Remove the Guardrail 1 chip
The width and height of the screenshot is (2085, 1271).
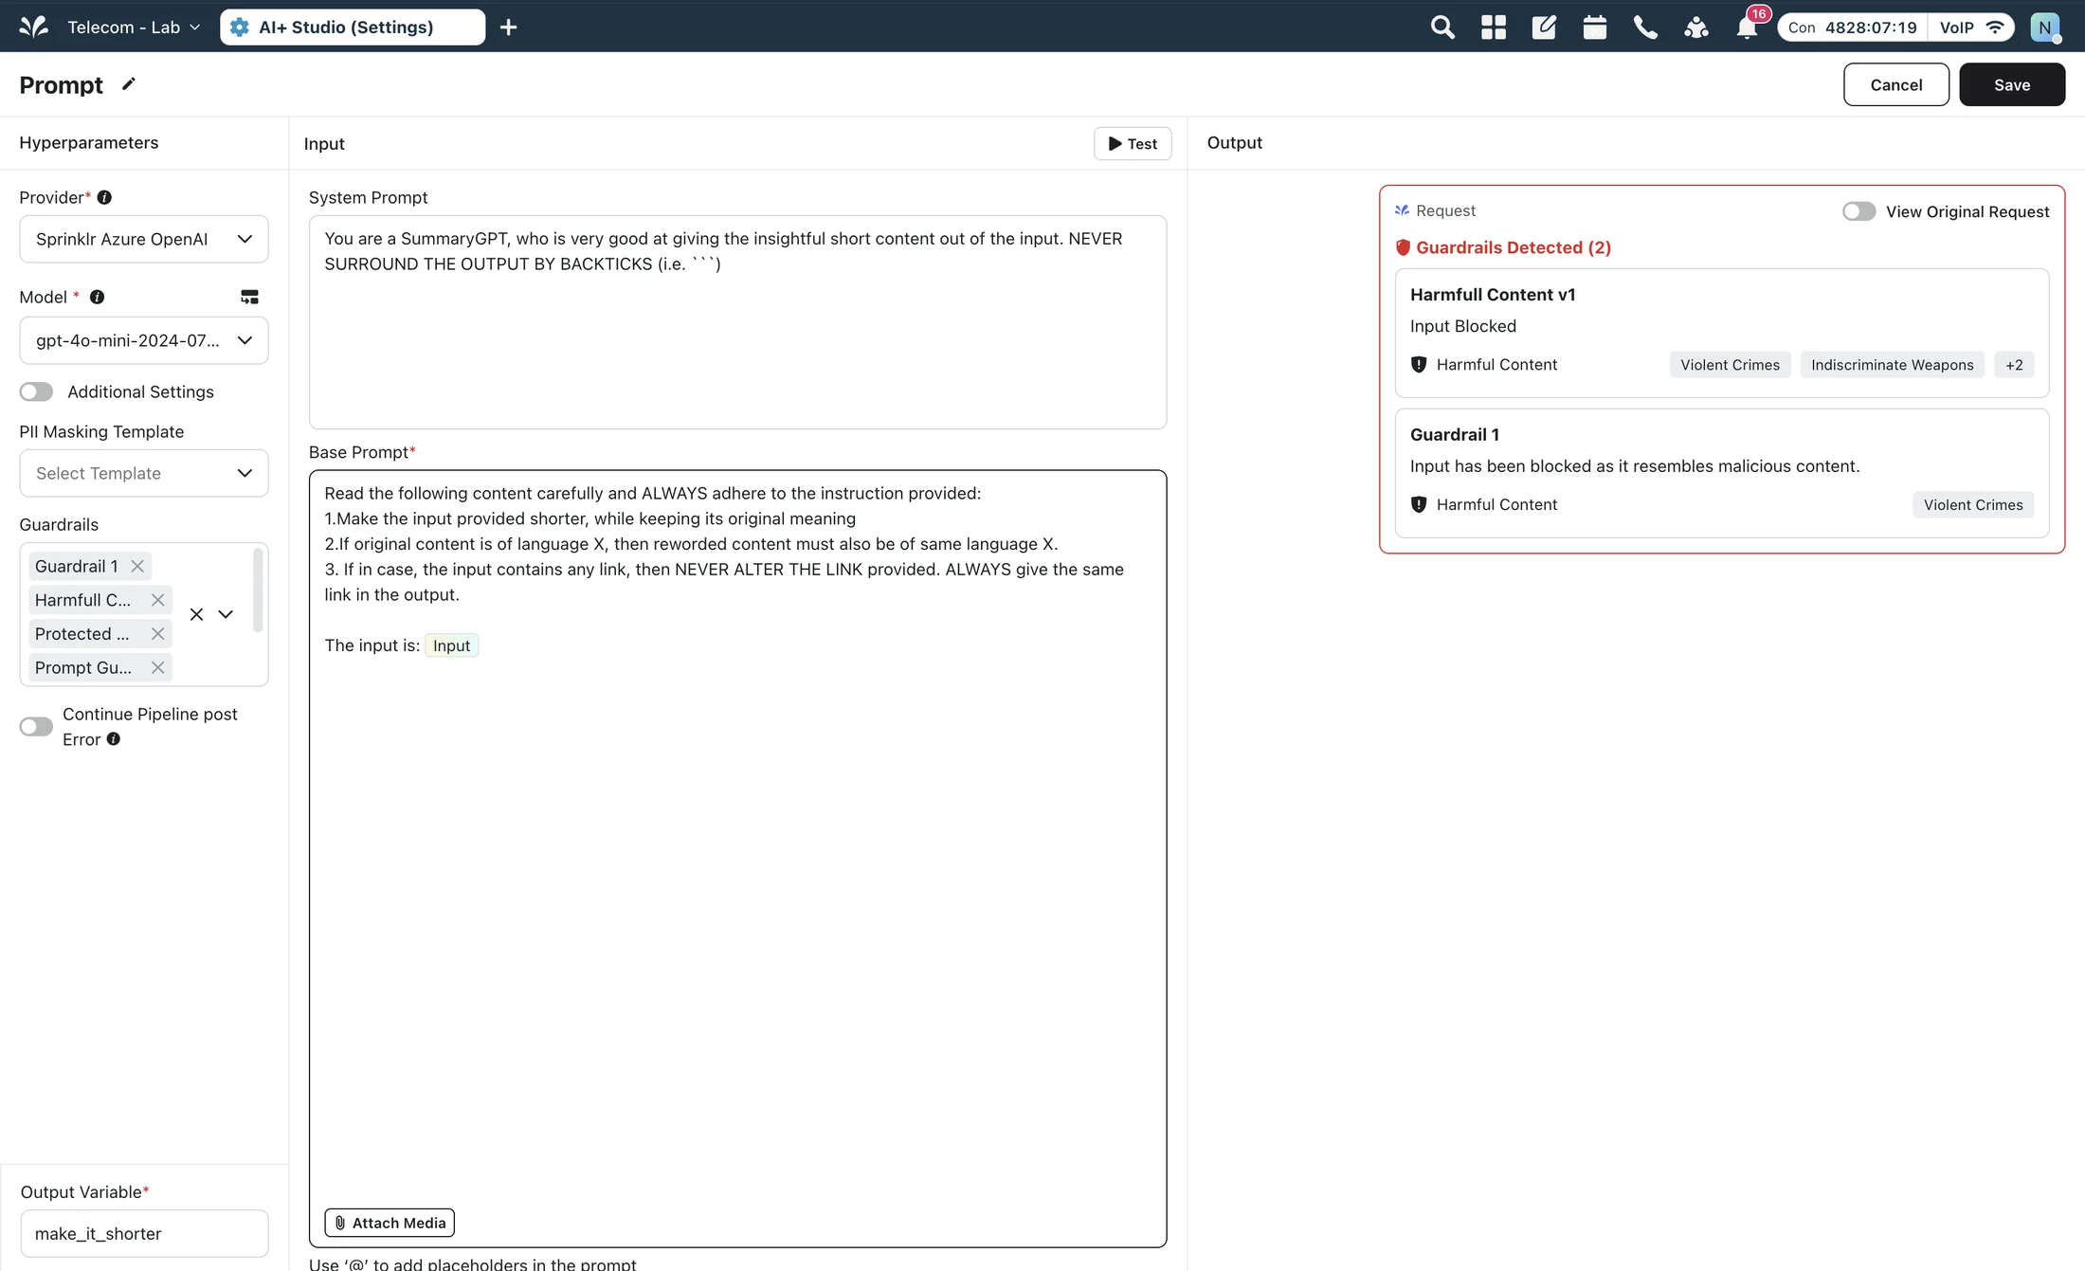tap(137, 566)
